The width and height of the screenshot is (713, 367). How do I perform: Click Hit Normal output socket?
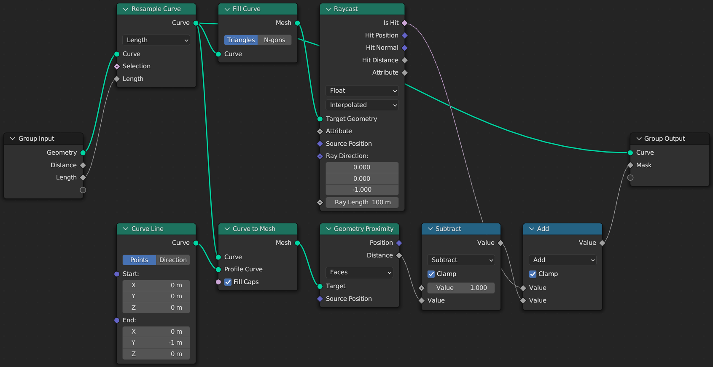click(405, 48)
